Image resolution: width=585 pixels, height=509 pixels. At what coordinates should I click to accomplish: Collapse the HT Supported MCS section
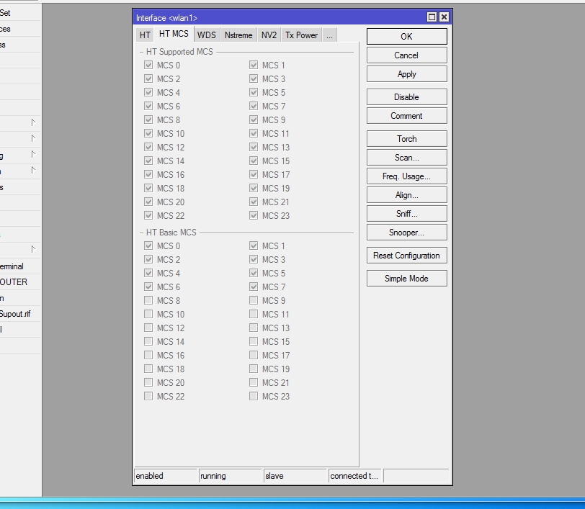[x=141, y=52]
